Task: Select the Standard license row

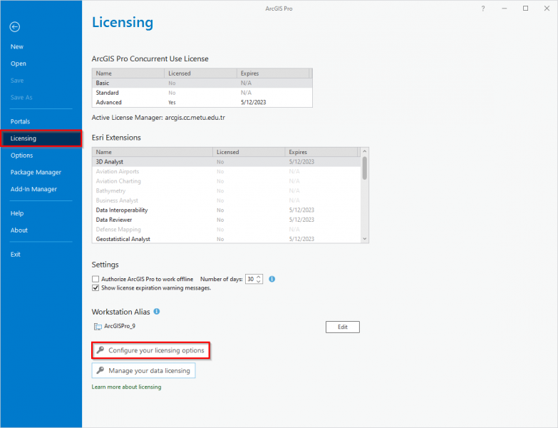Action: (x=202, y=93)
